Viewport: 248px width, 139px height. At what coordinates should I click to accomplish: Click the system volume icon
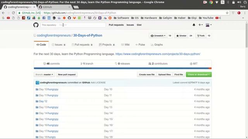(239, 2)
